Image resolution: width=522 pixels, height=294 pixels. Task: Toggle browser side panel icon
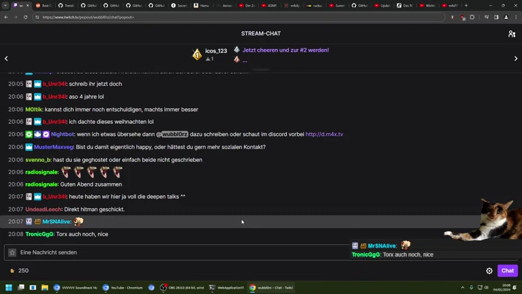coord(496,17)
